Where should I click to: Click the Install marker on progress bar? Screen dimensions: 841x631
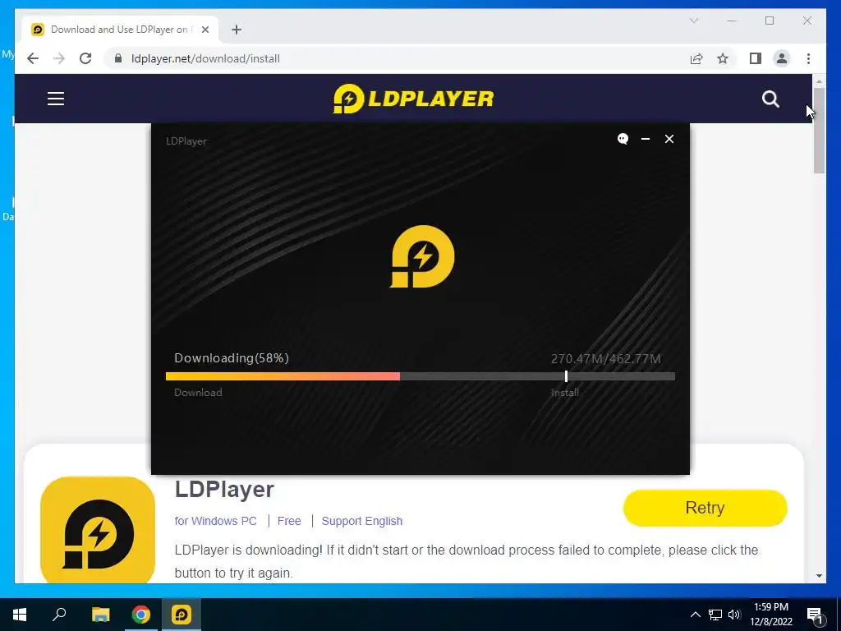(x=567, y=376)
